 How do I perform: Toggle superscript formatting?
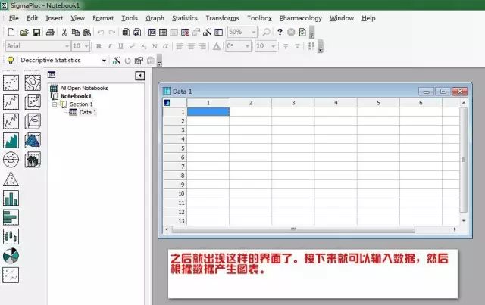point(132,46)
